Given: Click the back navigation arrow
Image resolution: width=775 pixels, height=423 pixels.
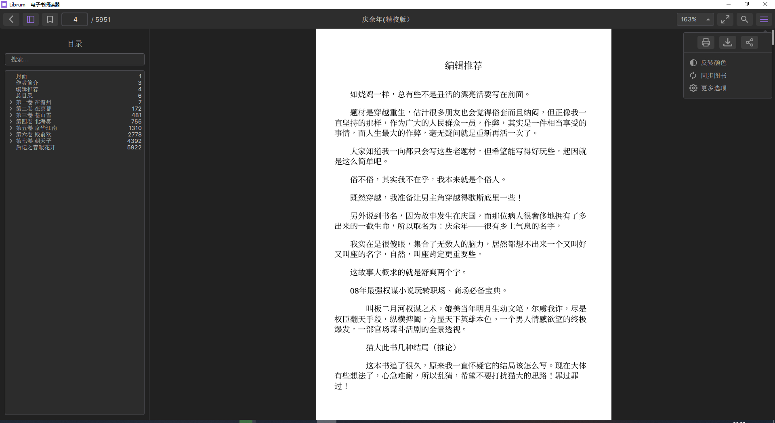Looking at the screenshot, I should coord(11,19).
